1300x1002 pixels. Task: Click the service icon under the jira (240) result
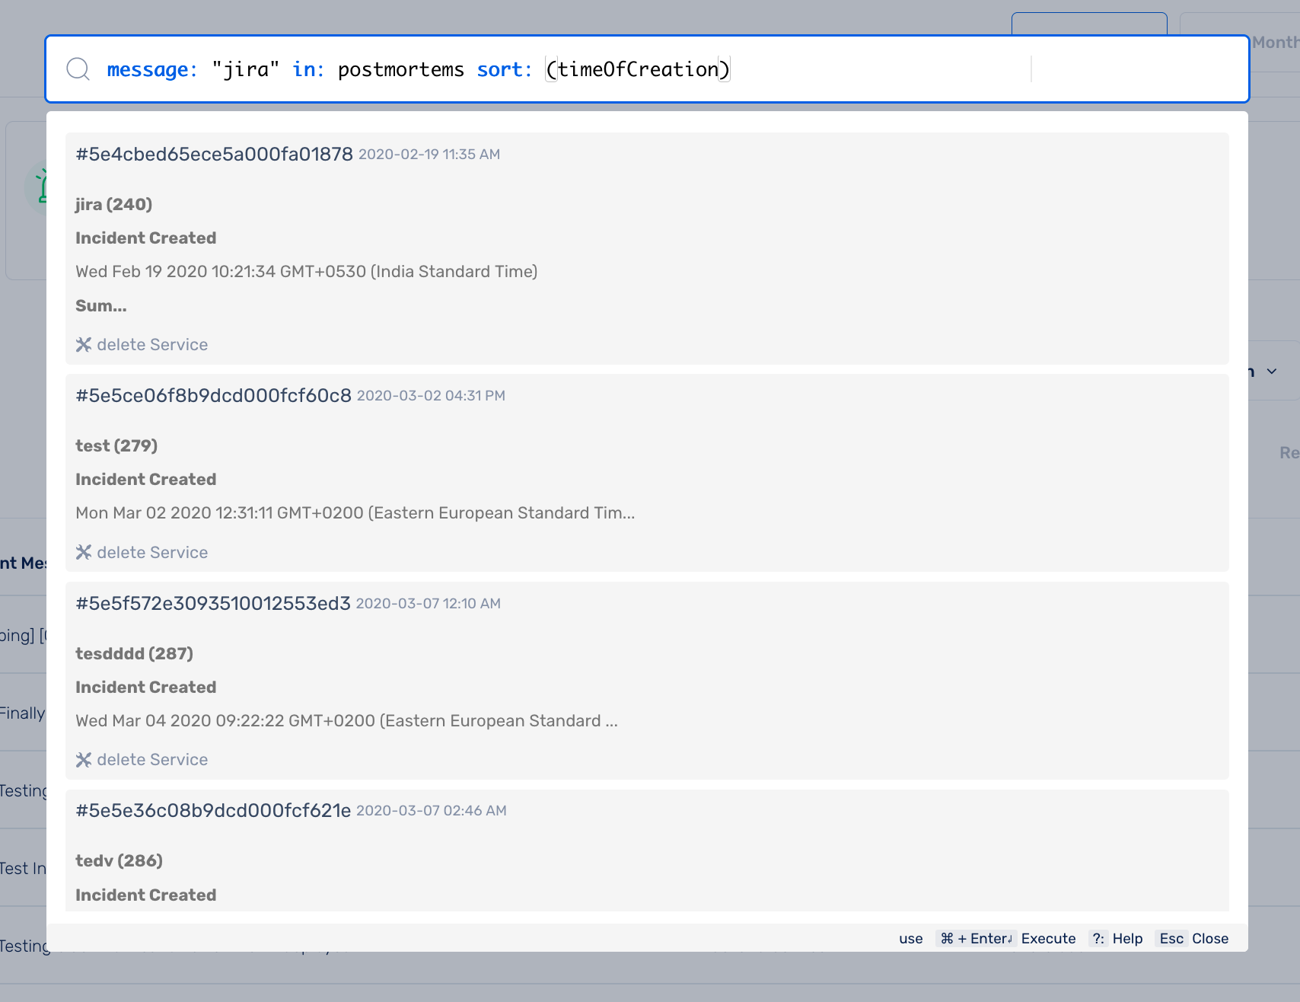point(84,345)
